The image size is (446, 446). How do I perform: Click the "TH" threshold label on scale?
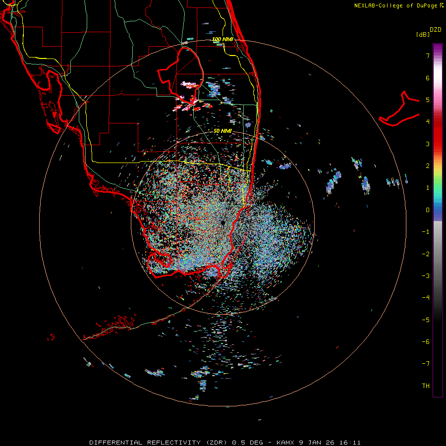pyautogui.click(x=426, y=386)
